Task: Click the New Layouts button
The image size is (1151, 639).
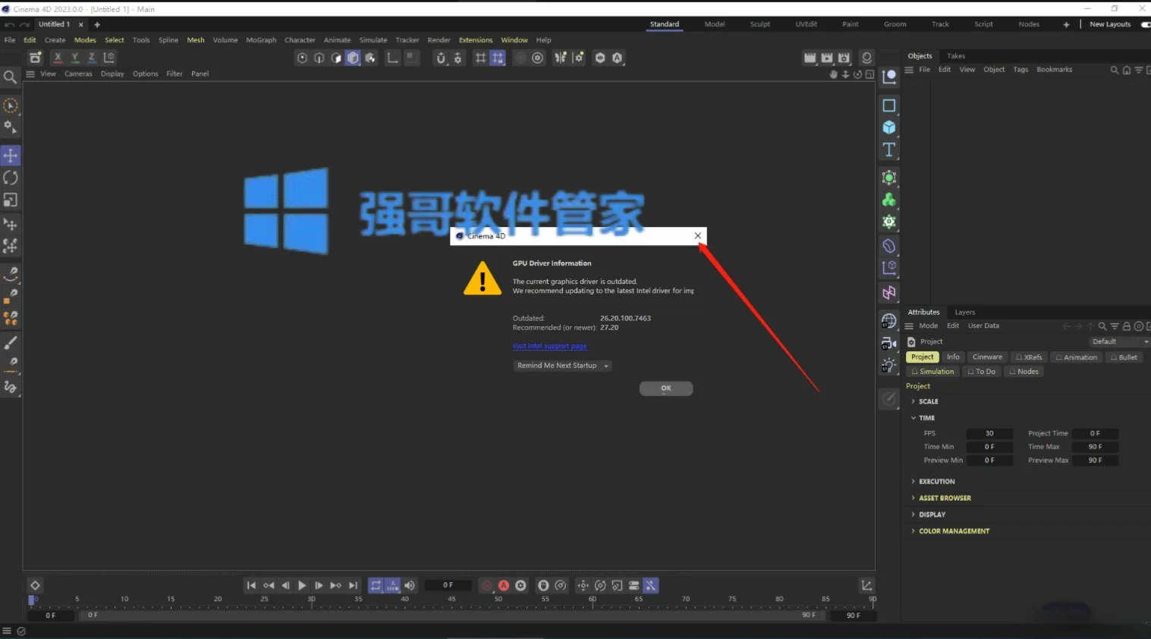Action: 1110,24
